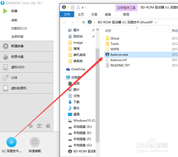Image resolution: width=178 pixels, height=157 pixels.
Task: Open the recent locations dropdown arrow
Action: tap(78, 23)
